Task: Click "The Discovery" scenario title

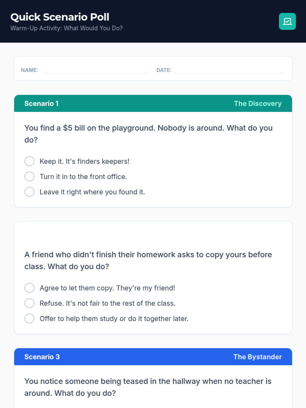Action: point(258,104)
